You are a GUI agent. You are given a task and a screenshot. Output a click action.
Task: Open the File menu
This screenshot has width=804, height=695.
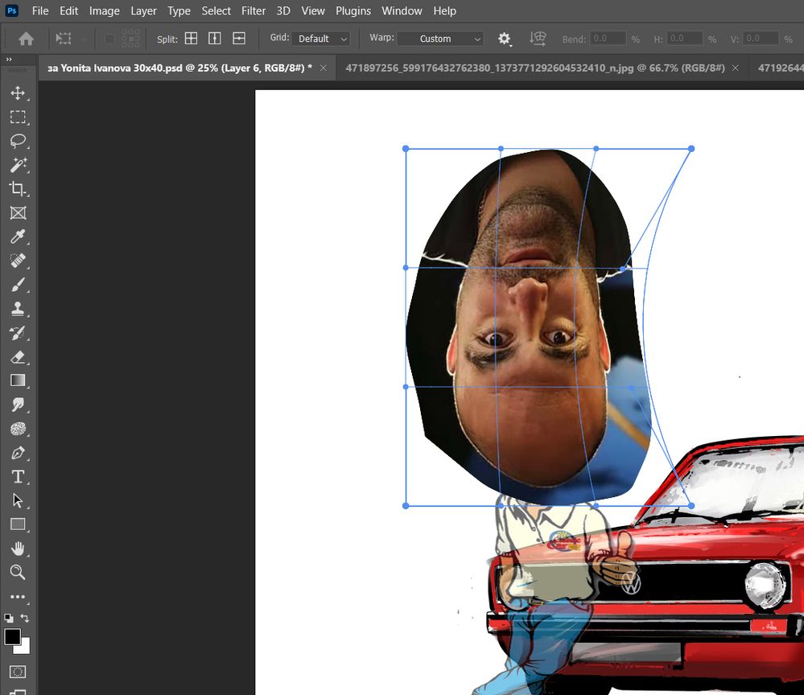(40, 10)
